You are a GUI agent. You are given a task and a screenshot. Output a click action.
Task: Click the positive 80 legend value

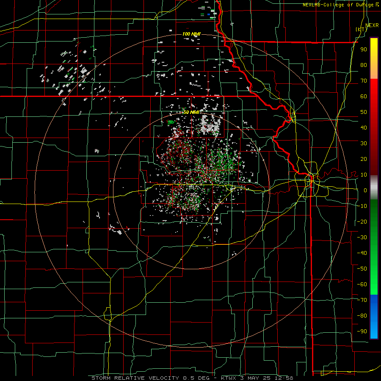(x=364, y=65)
